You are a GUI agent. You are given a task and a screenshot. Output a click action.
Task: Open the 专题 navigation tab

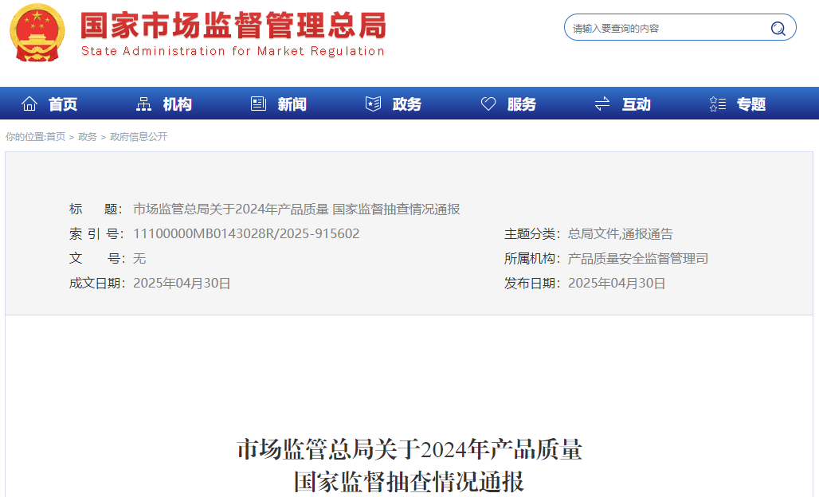click(751, 104)
